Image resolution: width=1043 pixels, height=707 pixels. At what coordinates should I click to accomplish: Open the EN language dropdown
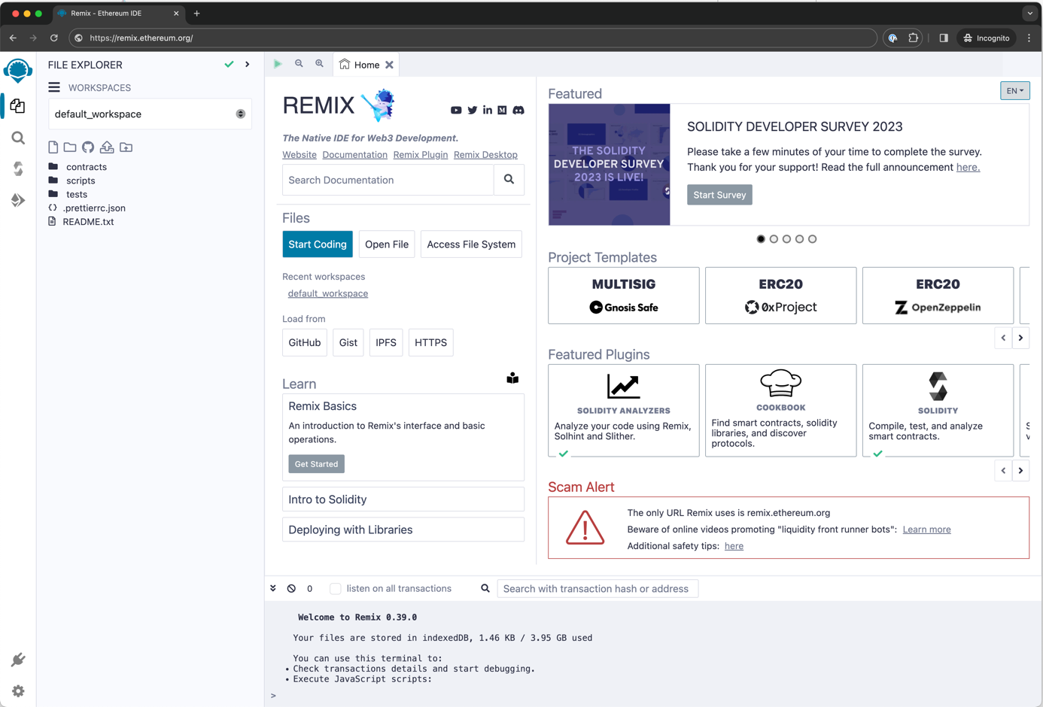pyautogui.click(x=1014, y=91)
